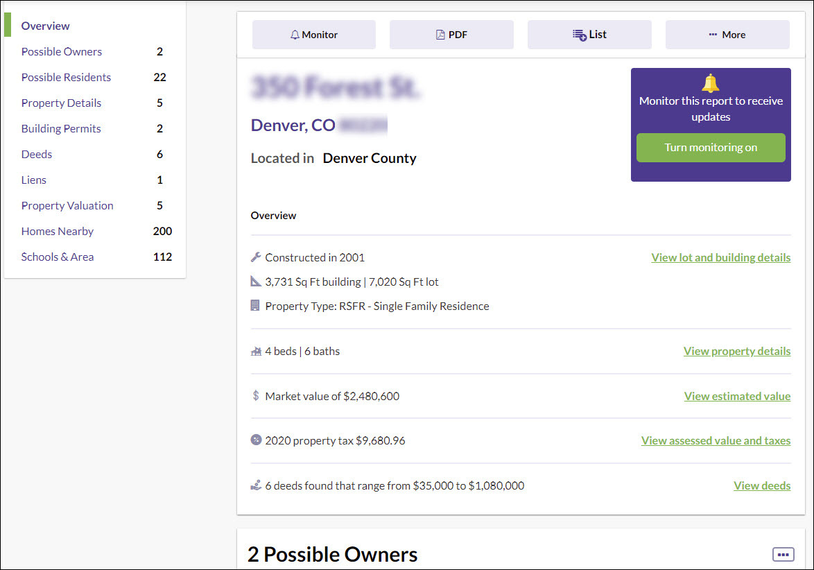Export report with the PDF button
The image size is (814, 570).
pyautogui.click(x=451, y=35)
